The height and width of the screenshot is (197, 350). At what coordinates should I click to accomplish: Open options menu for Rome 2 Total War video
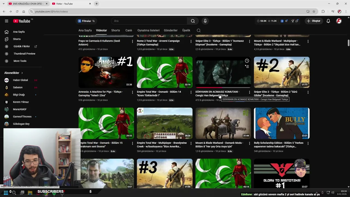coord(191,41)
